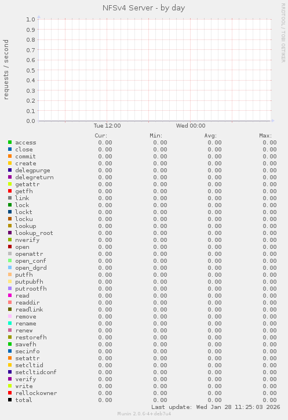Click the 'Last update' timestamp text
Viewport: 288px width, 420px height.
[216, 407]
